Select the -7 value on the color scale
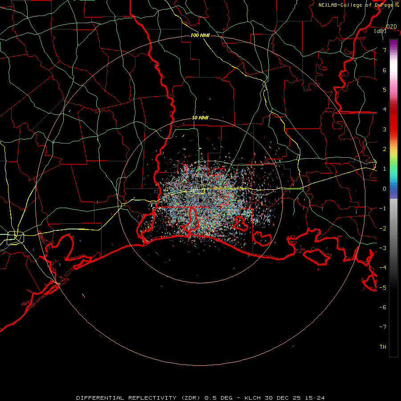 pos(383,327)
